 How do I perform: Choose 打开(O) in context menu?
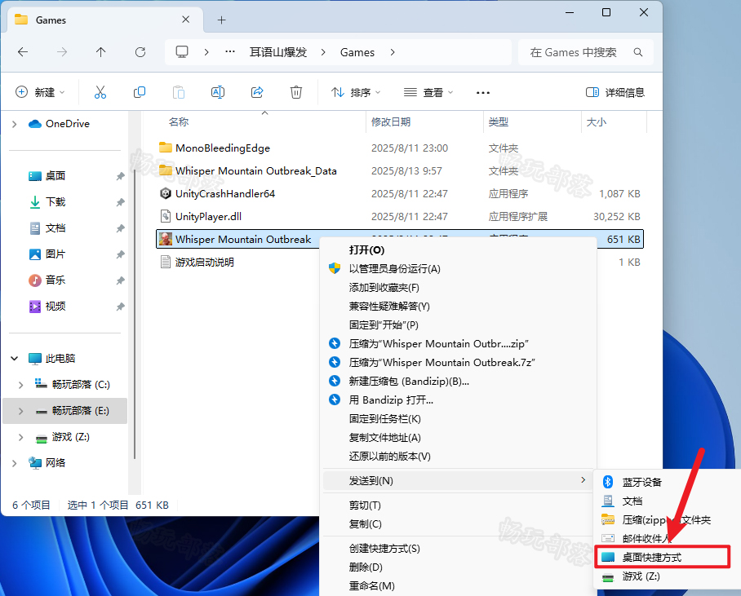point(458,249)
